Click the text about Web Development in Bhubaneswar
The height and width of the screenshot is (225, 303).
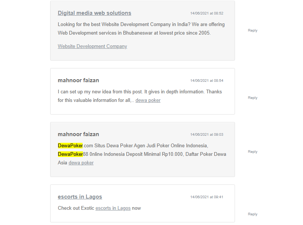pos(134,33)
